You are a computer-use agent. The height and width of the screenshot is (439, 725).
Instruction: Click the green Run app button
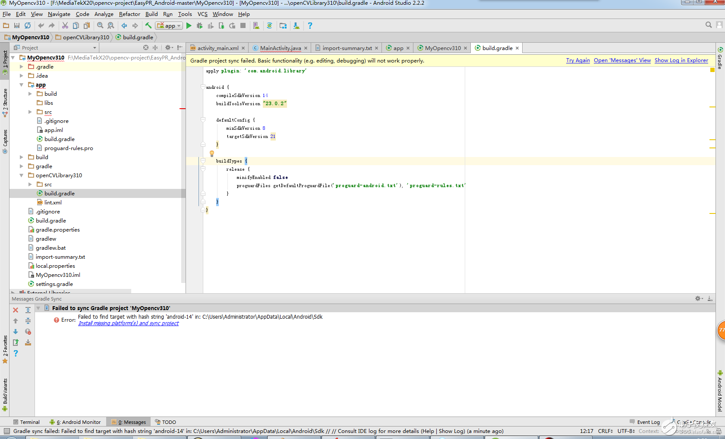(x=189, y=26)
